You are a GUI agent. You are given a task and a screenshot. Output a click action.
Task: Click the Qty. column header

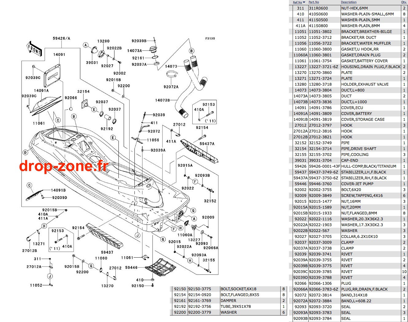tap(404, 2)
